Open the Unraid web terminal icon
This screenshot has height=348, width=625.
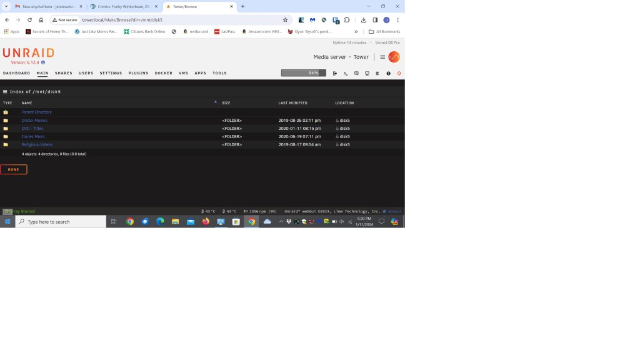tap(346, 73)
